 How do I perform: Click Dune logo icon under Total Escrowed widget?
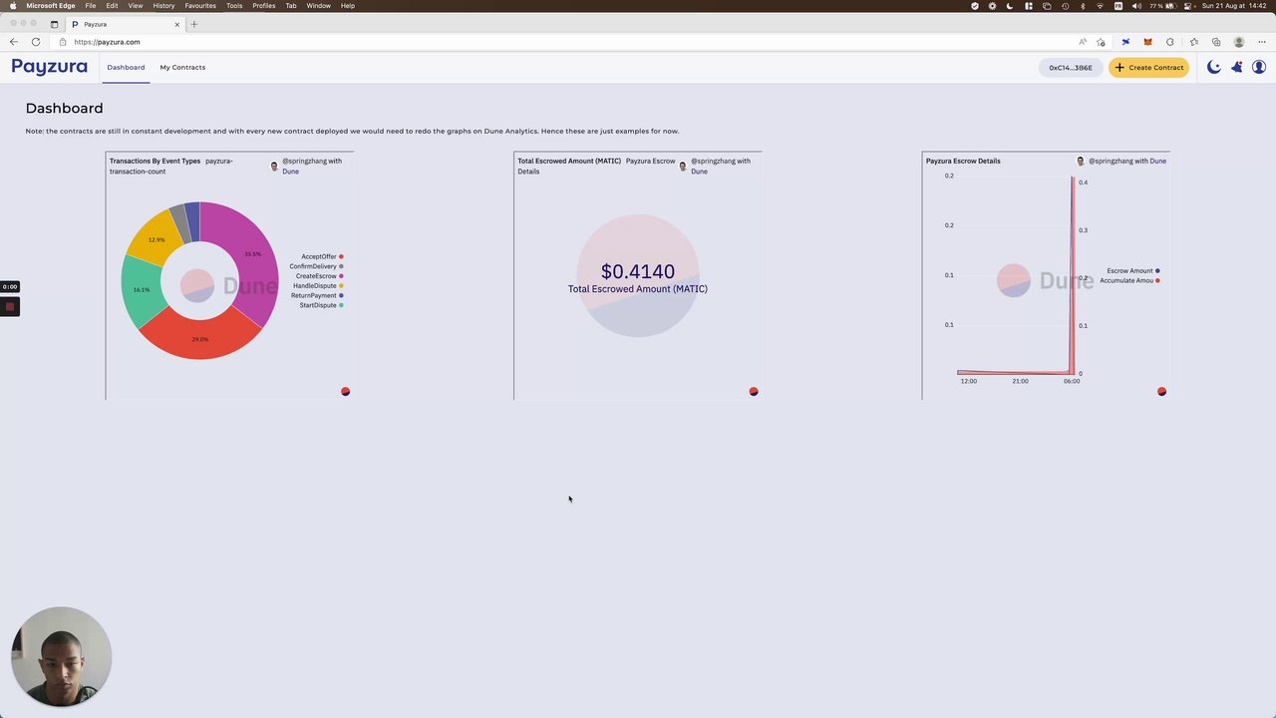pos(754,392)
